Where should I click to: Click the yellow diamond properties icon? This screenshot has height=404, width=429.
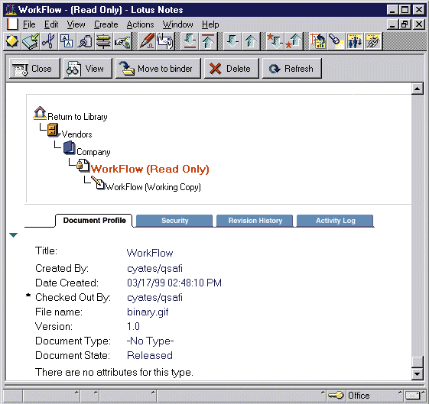coord(11,41)
